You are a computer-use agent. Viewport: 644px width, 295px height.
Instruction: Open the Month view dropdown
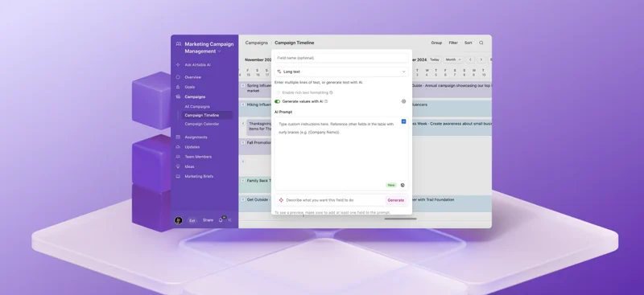pos(453,59)
